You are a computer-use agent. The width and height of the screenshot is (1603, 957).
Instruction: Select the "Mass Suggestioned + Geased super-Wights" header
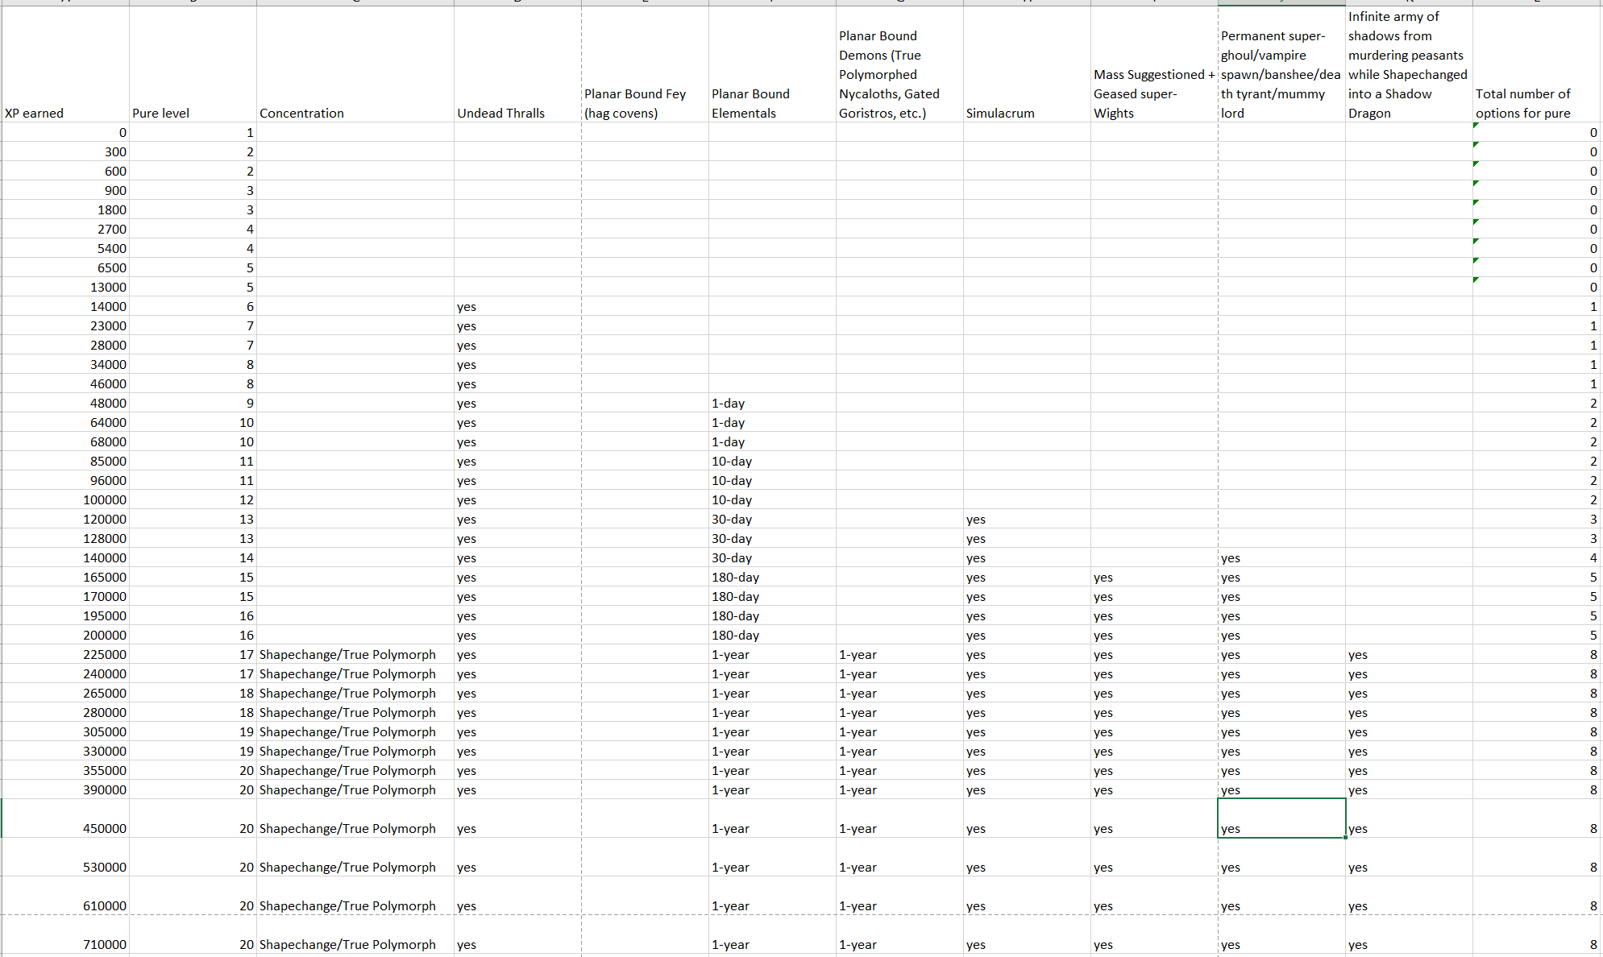point(1154,64)
